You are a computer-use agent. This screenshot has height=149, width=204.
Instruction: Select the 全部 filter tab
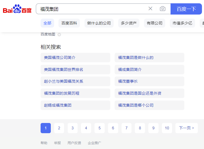[x=47, y=23]
